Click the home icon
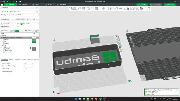 [2, 4]
